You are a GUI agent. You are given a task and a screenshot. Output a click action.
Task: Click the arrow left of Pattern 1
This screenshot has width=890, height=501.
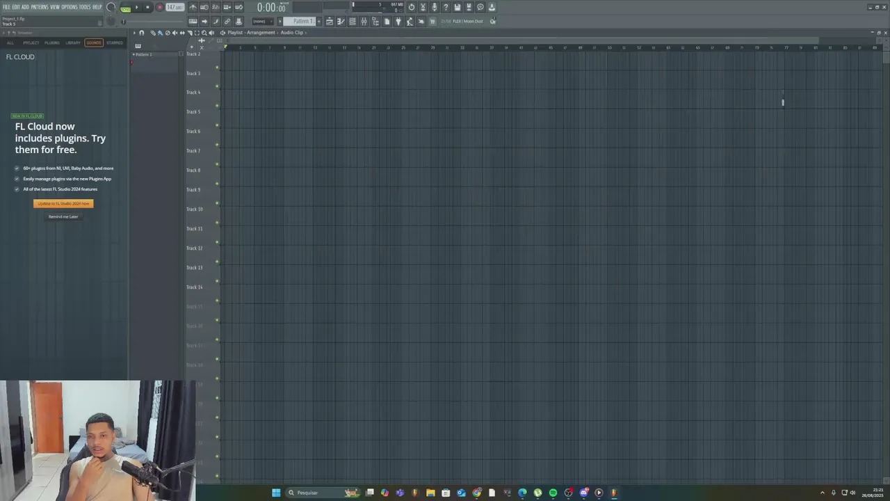(280, 21)
